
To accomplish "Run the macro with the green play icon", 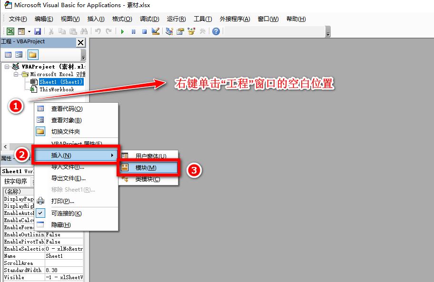I will [x=122, y=31].
